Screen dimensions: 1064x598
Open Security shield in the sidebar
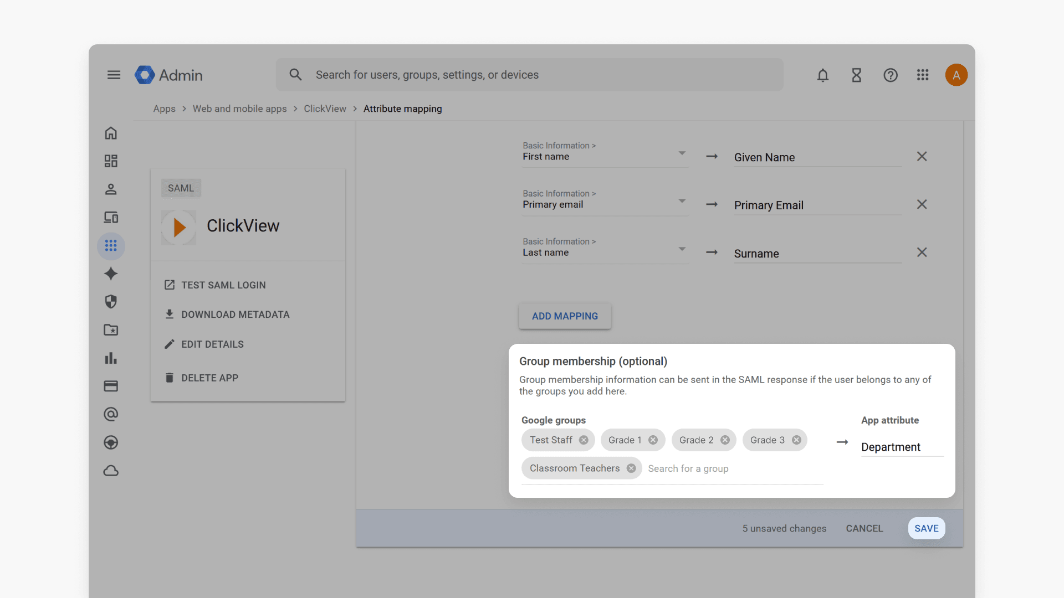[x=111, y=302]
